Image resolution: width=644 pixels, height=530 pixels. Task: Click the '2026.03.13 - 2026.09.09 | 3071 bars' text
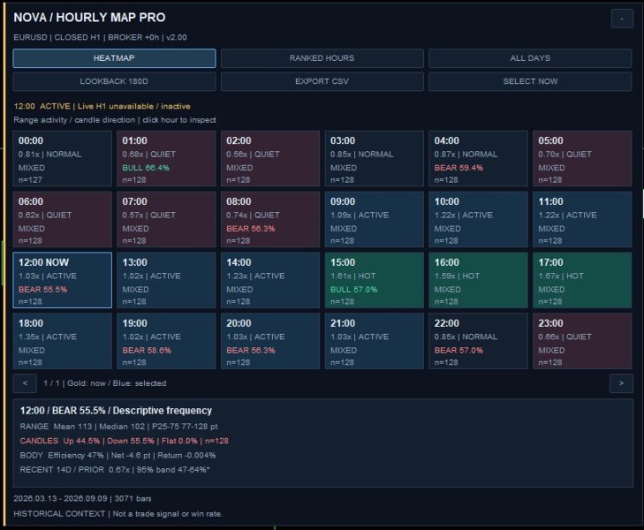coord(82,498)
